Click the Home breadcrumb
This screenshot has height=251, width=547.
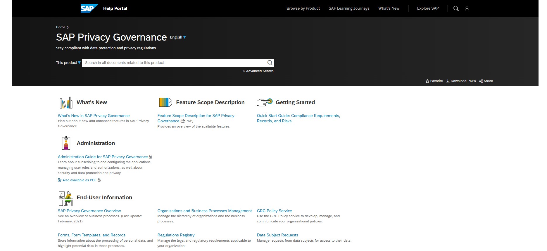click(x=61, y=27)
